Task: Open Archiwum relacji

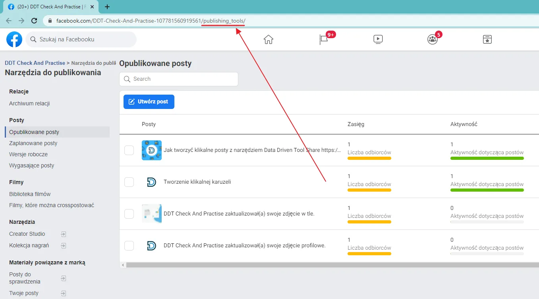Action: [x=29, y=103]
